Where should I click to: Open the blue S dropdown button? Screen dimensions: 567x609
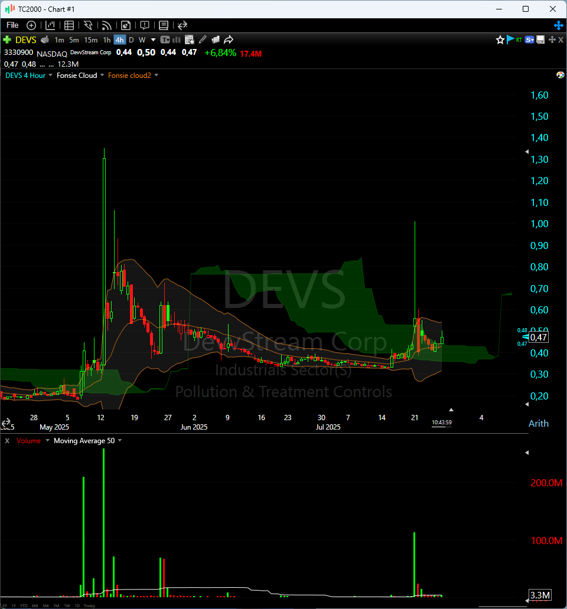pos(529,40)
